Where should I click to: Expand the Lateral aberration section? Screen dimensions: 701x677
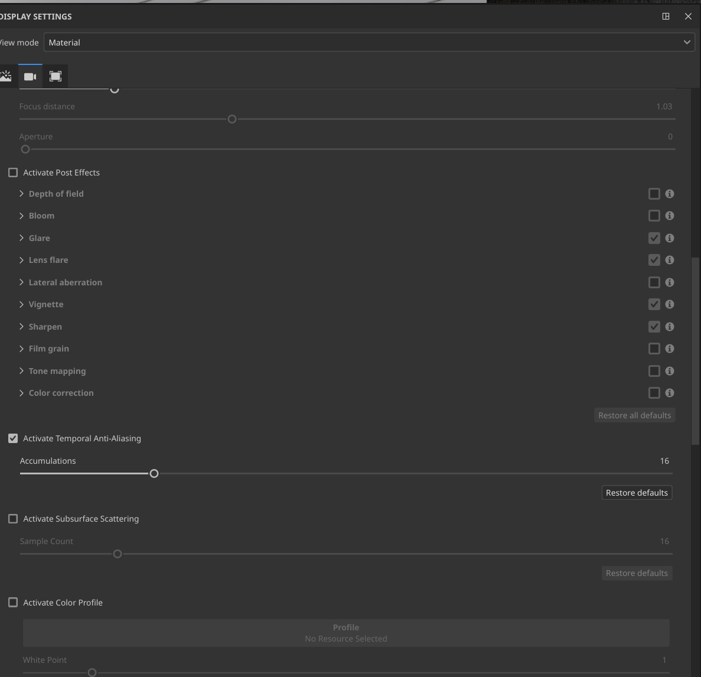[x=21, y=282]
